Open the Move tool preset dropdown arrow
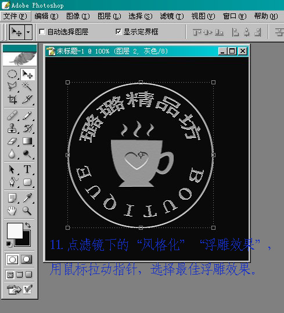Image resolution: width=284 pixels, height=313 pixels. 28,32
